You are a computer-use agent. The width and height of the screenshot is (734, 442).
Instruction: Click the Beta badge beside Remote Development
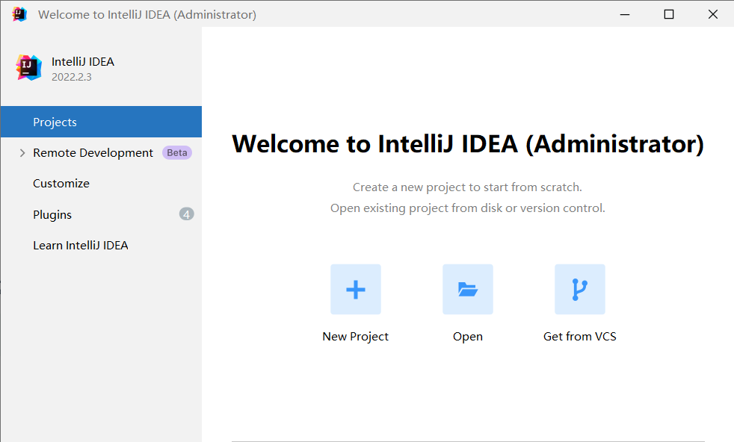click(177, 152)
